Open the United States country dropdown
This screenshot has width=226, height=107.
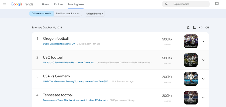(95, 14)
